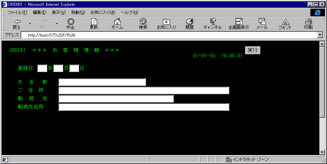Image resolution: width=327 pixels, height=164 pixels.
Task: Click the イントラネット ゾーン status text
Action: pos(251,160)
